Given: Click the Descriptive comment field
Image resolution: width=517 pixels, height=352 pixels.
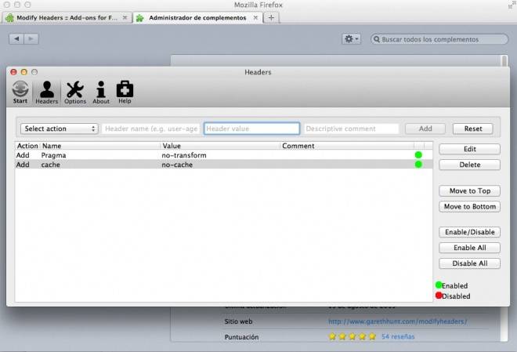Looking at the screenshot, I should [352, 129].
